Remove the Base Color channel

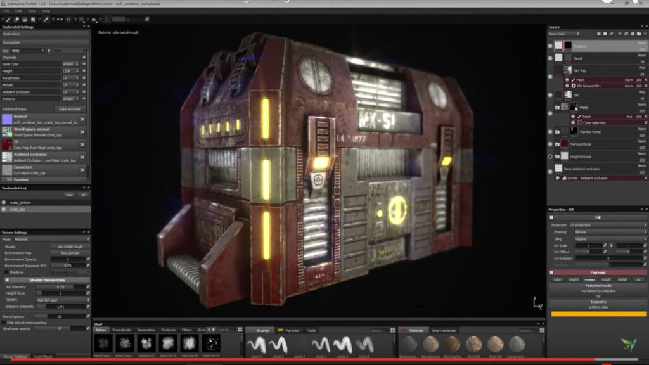(84, 64)
